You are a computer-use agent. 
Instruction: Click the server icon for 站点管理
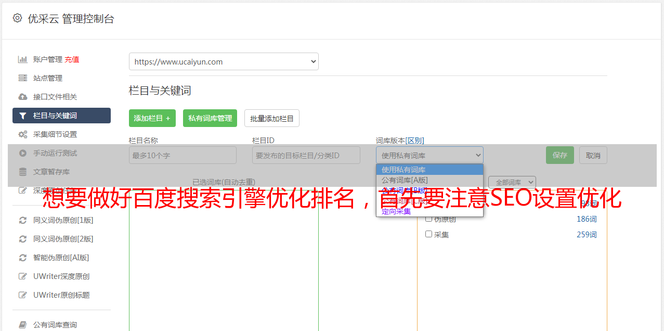coord(22,78)
